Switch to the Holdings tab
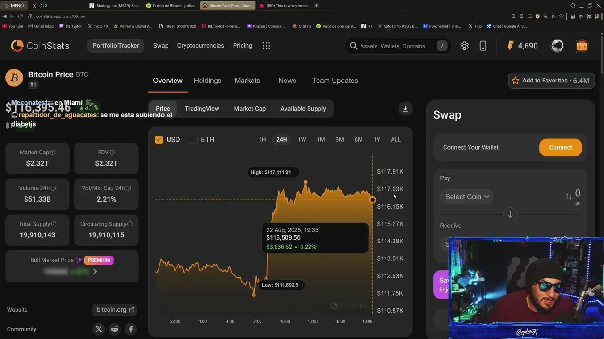604x339 pixels. click(208, 81)
